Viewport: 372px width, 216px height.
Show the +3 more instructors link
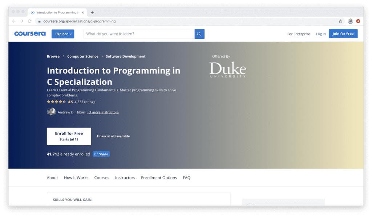click(103, 112)
